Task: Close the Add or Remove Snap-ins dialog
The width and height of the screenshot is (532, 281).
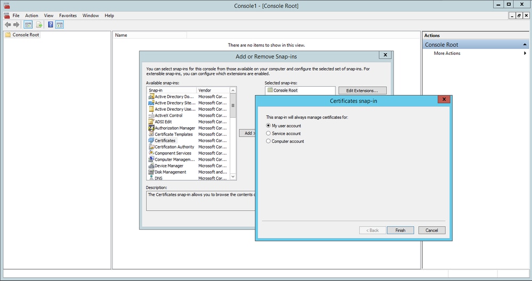Action: click(385, 55)
